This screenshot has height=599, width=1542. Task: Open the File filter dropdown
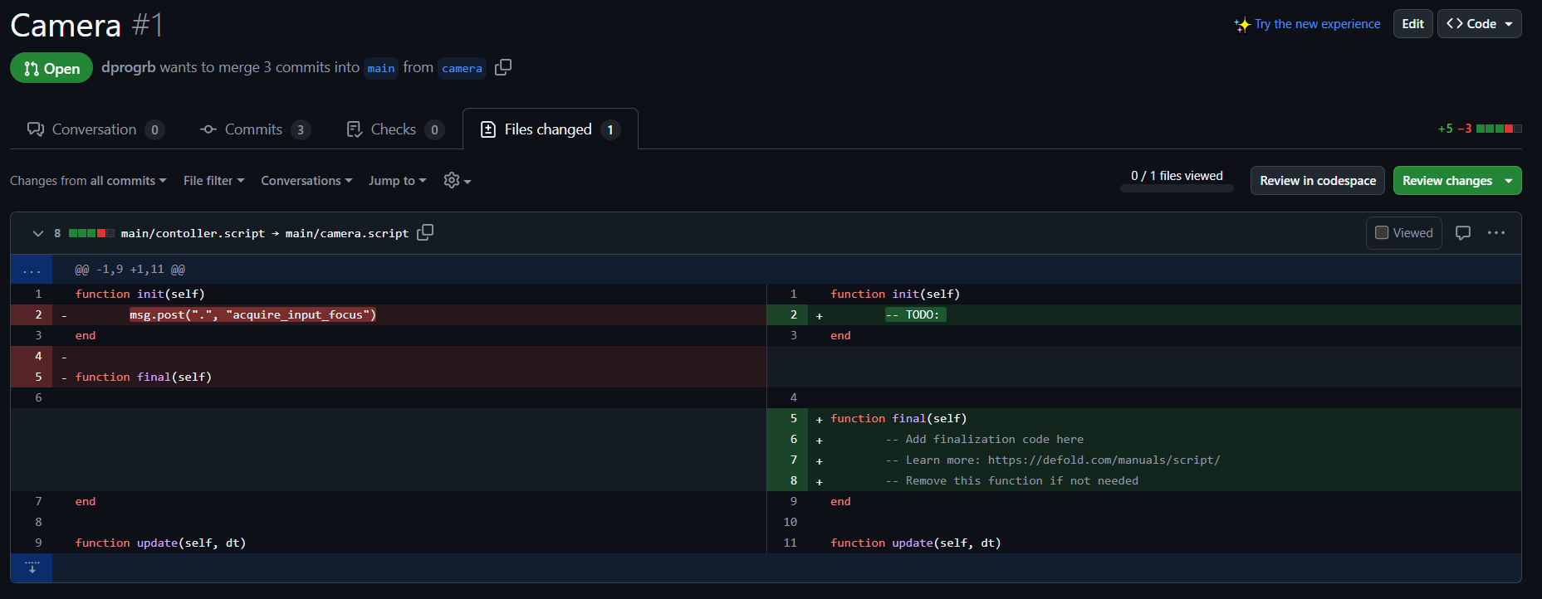(214, 181)
